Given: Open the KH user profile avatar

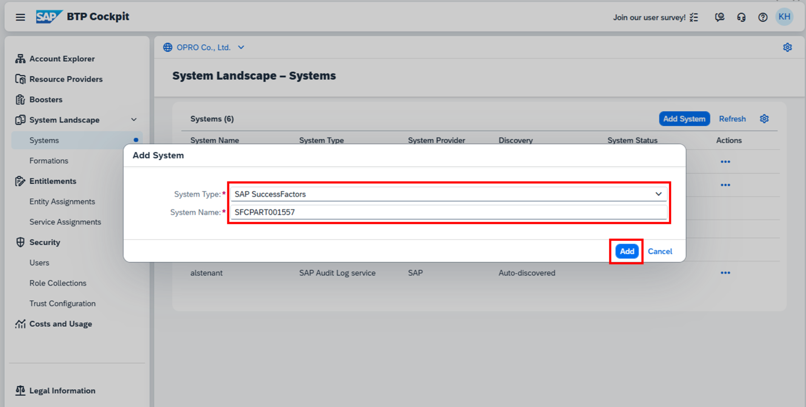Looking at the screenshot, I should [x=784, y=17].
